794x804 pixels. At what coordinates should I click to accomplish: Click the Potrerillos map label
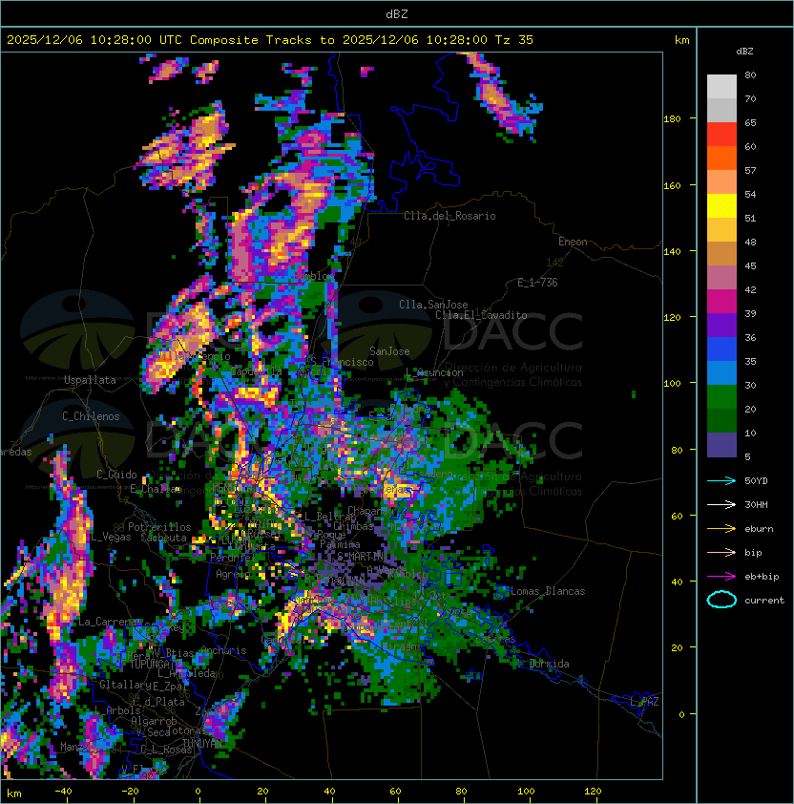(159, 527)
